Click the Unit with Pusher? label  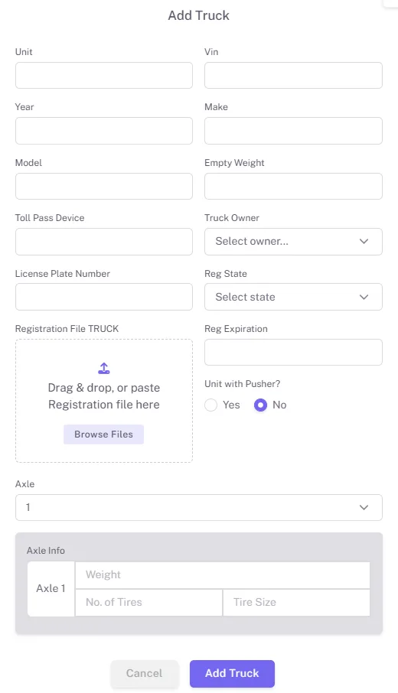pos(243,384)
